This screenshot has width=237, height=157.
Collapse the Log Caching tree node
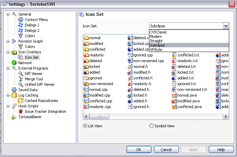coord(8,95)
